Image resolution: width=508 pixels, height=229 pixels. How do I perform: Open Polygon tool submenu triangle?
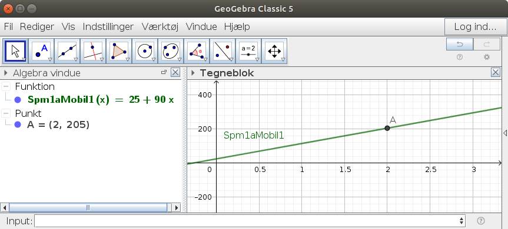[128, 59]
